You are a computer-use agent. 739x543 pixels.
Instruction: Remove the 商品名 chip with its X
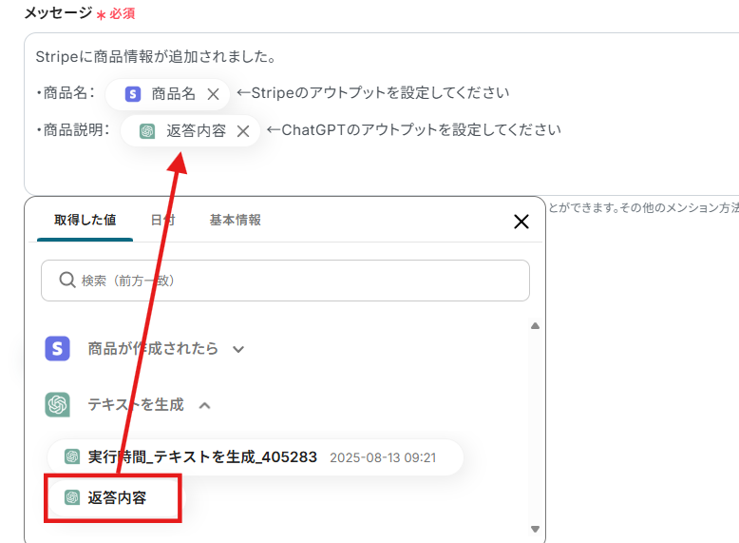point(213,94)
